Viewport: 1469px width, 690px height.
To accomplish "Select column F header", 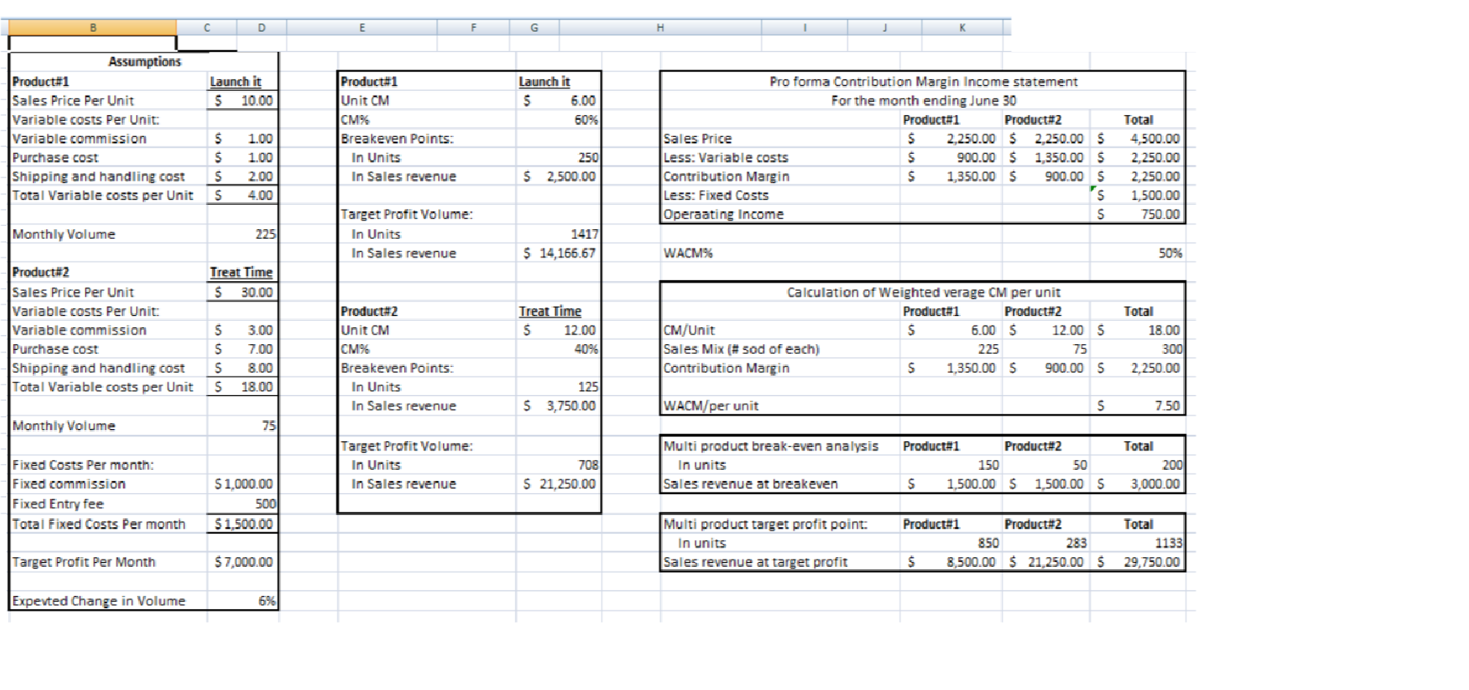I will pyautogui.click(x=474, y=28).
